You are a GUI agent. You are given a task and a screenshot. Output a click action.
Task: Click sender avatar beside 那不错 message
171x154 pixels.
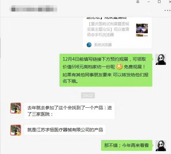click(x=161, y=146)
